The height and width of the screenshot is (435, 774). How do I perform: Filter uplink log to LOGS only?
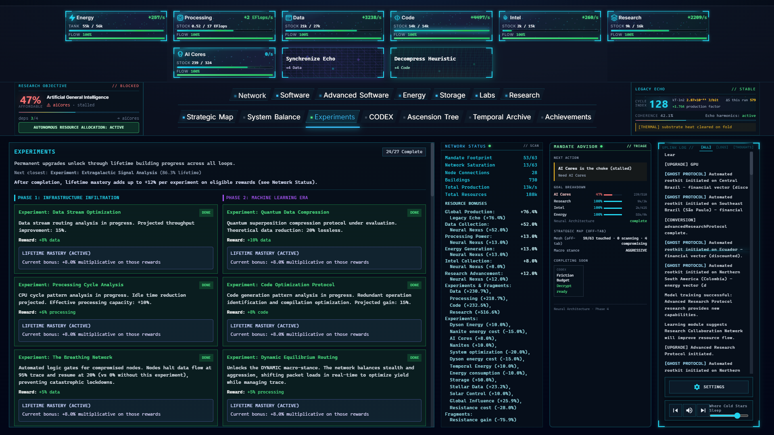click(722, 147)
